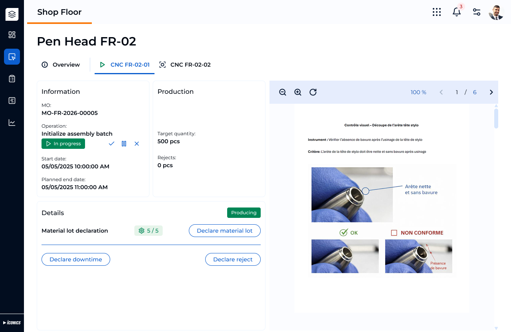This screenshot has width=511, height=332.
Task: Open the dashboard grid sidebar icon
Action: point(12,35)
